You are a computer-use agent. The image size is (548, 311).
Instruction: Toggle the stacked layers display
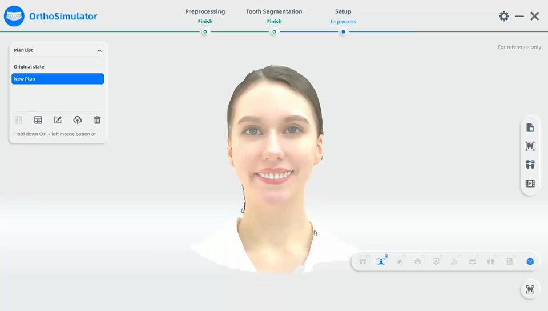418,262
